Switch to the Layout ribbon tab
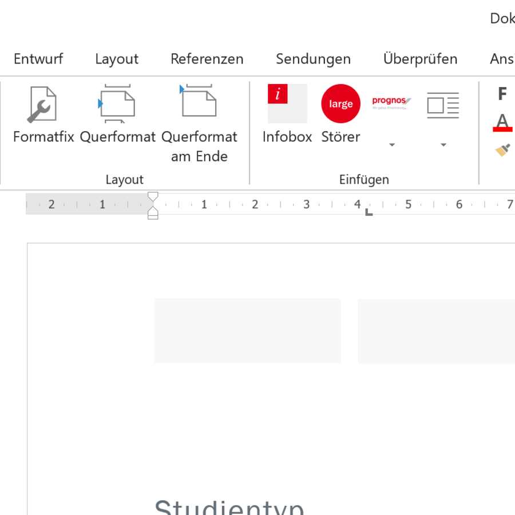This screenshot has width=515, height=515. click(x=117, y=59)
